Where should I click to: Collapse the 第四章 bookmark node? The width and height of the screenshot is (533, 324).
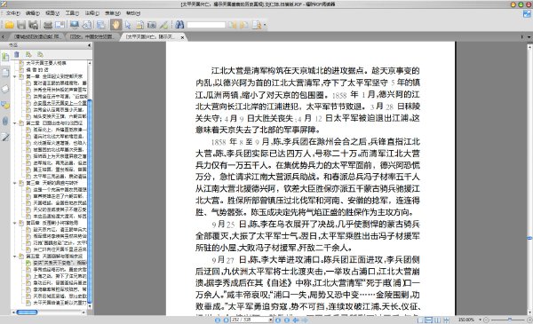pyautogui.click(x=14, y=223)
